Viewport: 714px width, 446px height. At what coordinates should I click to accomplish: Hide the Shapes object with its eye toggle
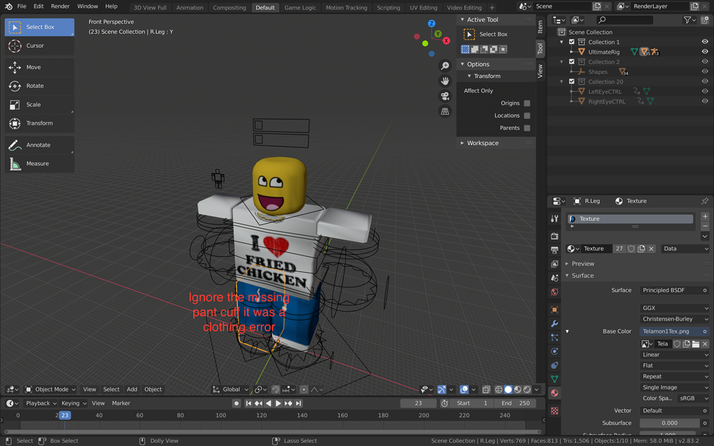pyautogui.click(x=704, y=71)
